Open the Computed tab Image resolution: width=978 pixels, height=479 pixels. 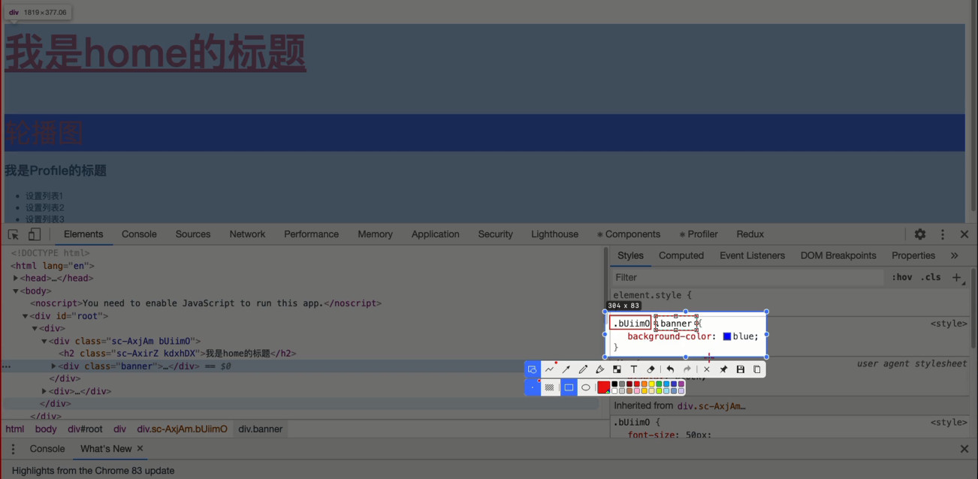point(681,255)
